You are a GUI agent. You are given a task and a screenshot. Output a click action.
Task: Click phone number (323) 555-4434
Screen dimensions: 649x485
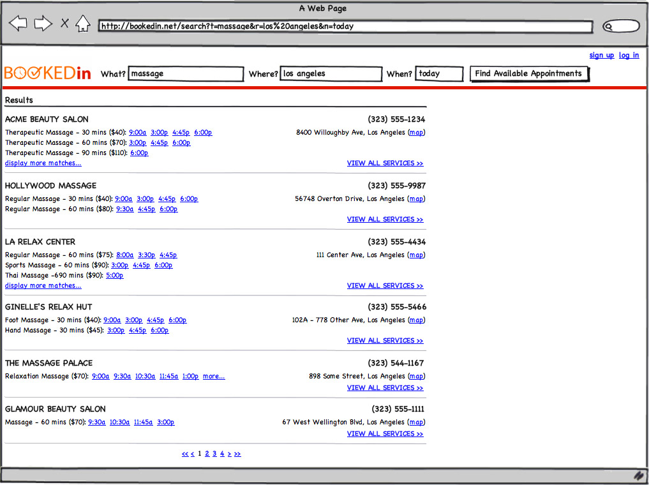click(x=396, y=242)
